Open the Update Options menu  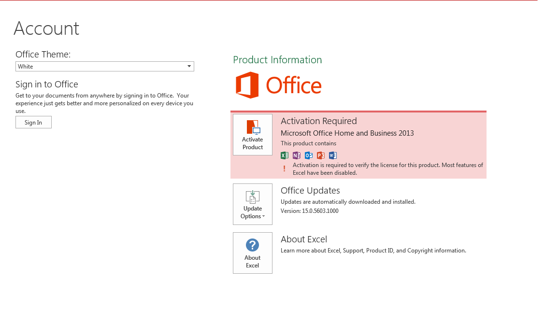[x=252, y=204]
